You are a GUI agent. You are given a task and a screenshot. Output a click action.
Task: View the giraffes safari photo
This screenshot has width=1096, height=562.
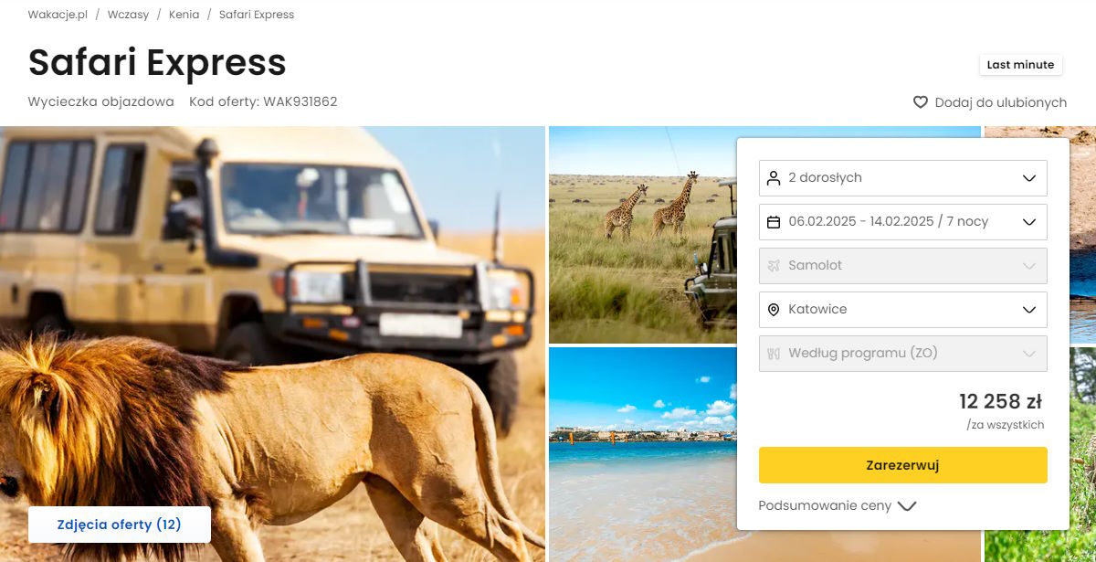[642, 235]
